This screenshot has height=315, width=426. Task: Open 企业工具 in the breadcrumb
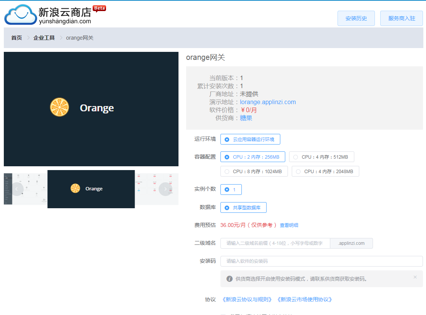(44, 38)
